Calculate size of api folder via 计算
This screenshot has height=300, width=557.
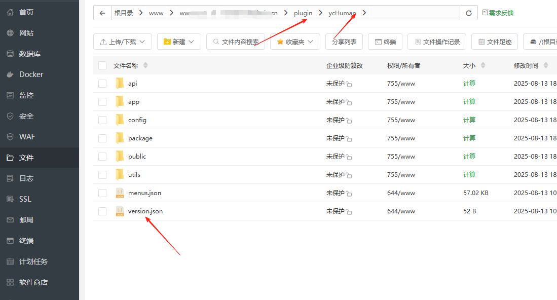pyautogui.click(x=469, y=84)
